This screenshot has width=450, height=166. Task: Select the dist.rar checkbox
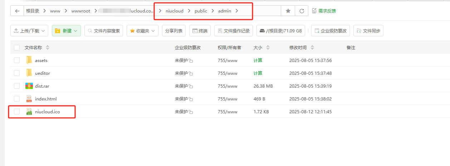coord(17,86)
